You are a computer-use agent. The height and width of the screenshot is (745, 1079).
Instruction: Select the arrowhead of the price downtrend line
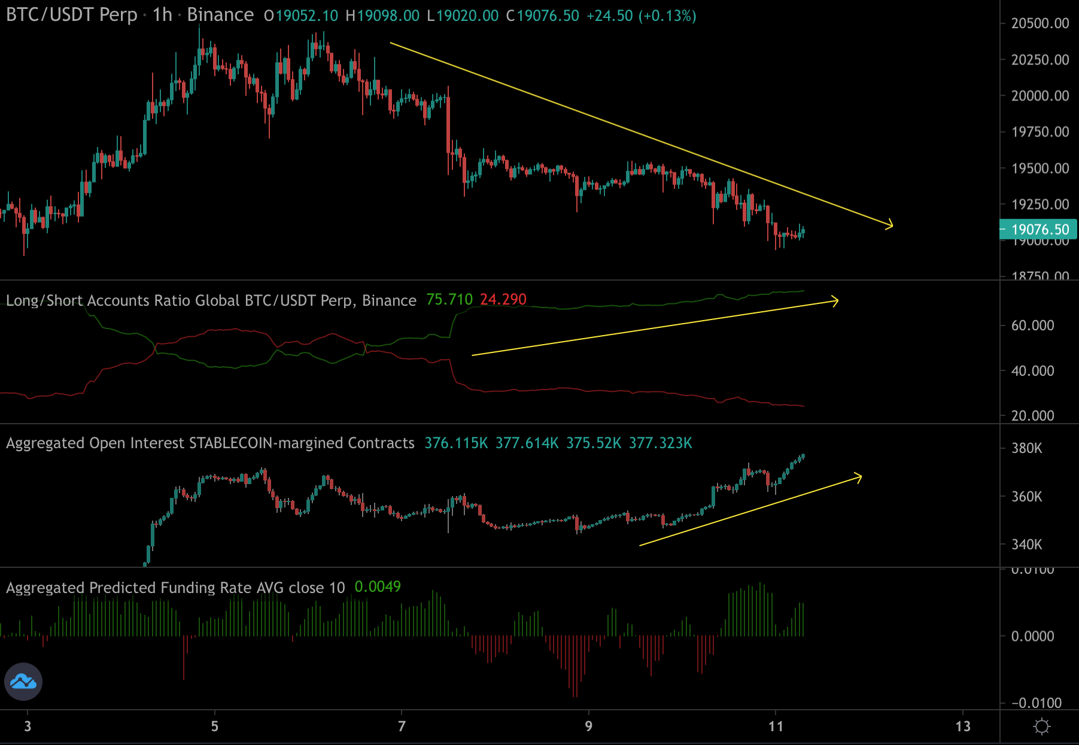(890, 225)
